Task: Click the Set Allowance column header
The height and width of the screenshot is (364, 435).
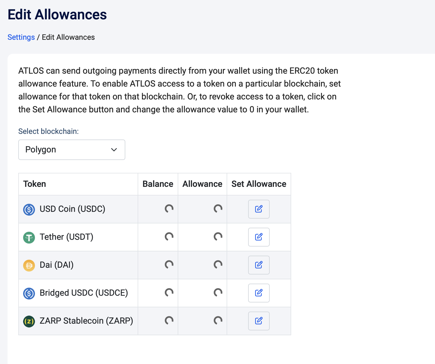Action: tap(259, 184)
